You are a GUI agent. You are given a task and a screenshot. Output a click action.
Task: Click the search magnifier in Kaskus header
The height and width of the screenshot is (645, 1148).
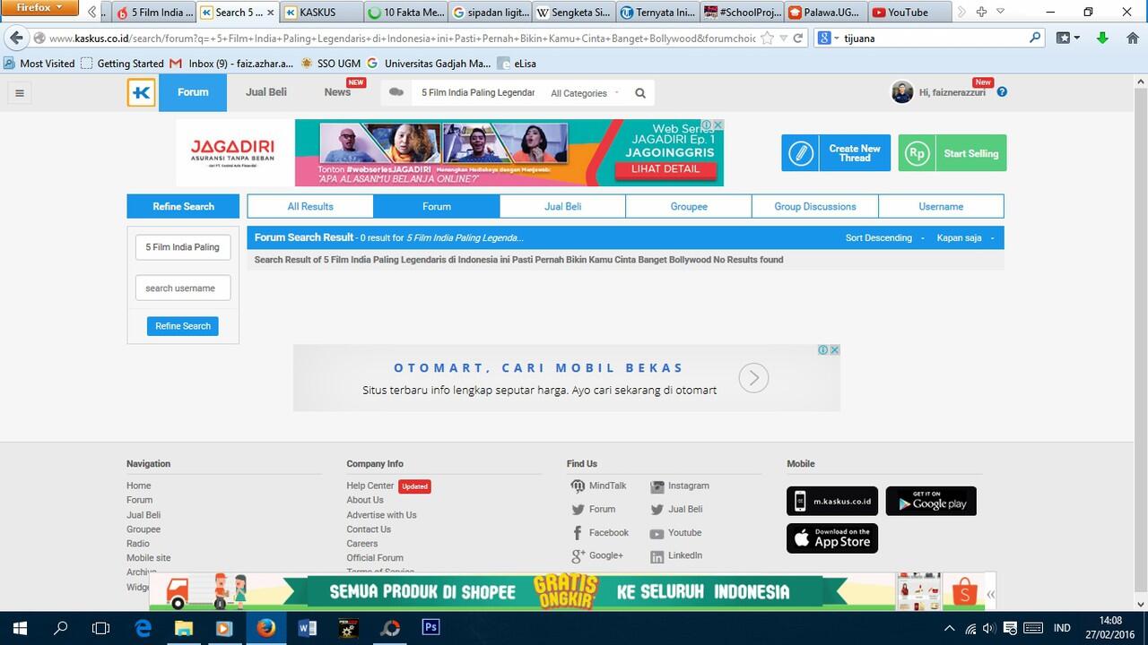640,93
